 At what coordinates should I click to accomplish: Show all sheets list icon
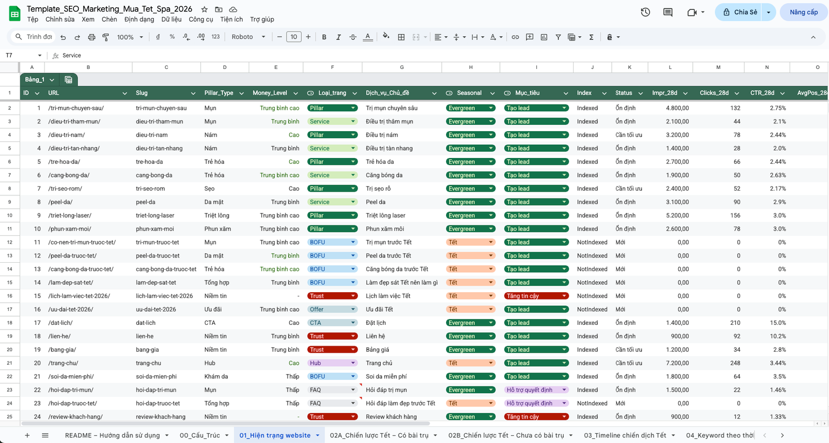coord(45,435)
